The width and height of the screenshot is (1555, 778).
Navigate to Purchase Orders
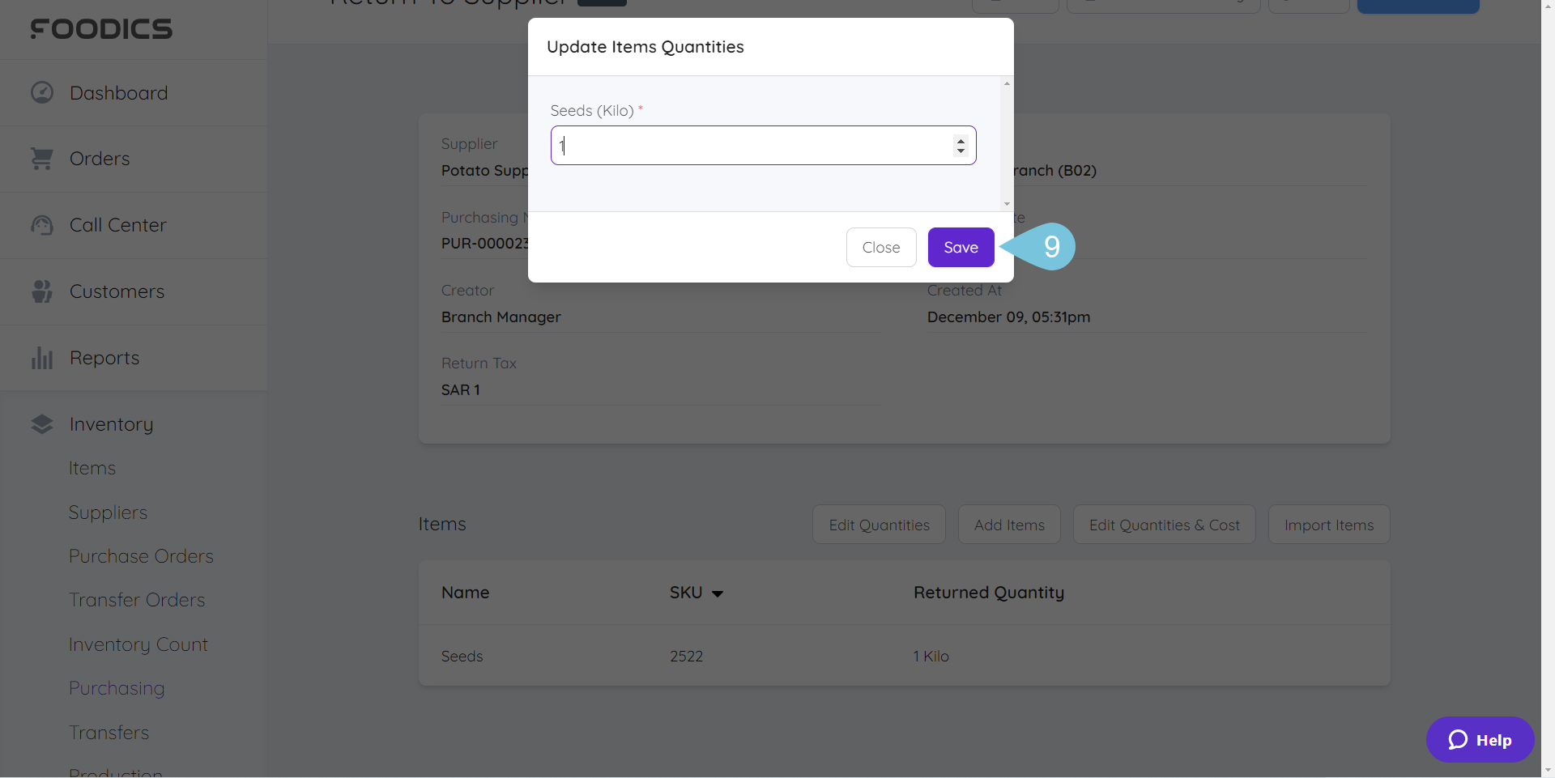coord(140,556)
